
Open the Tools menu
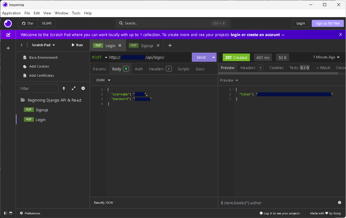[x=76, y=13]
